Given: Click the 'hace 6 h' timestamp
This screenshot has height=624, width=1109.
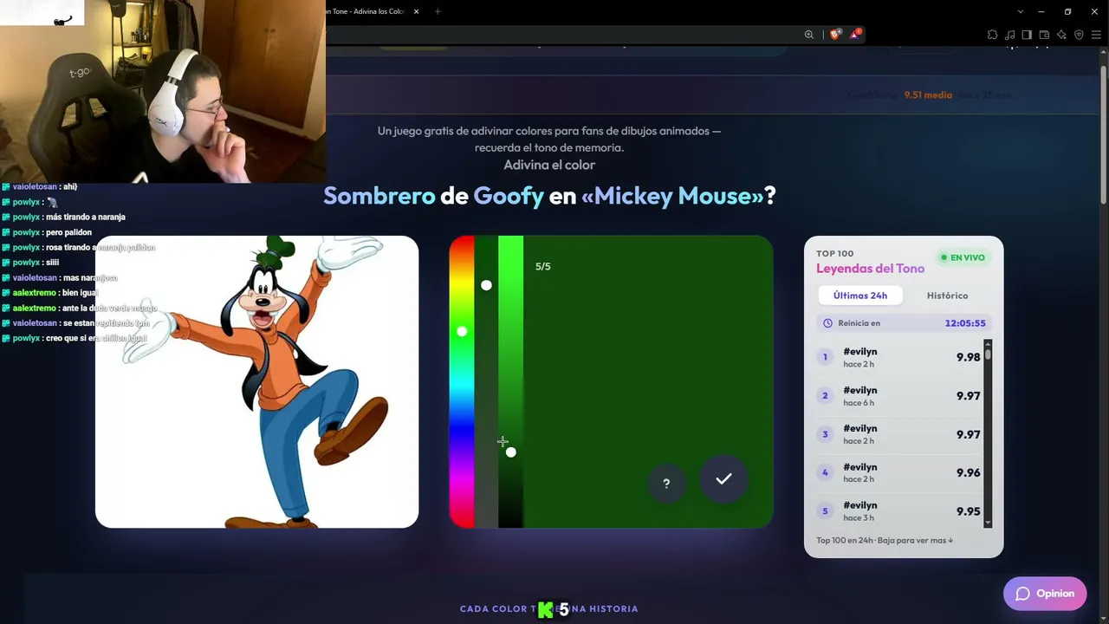Looking at the screenshot, I should 859,403.
